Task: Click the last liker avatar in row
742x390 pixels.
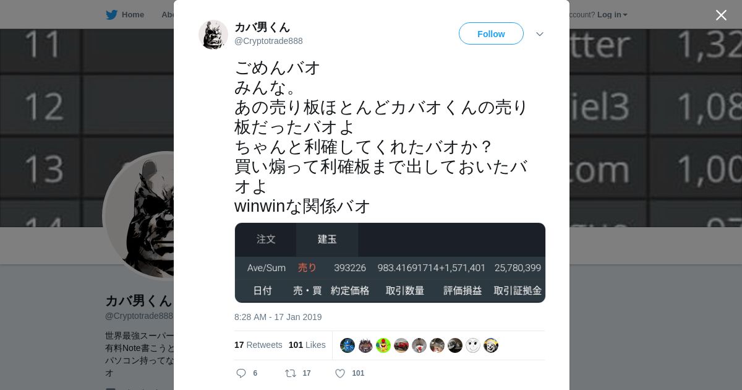Action: (491, 345)
